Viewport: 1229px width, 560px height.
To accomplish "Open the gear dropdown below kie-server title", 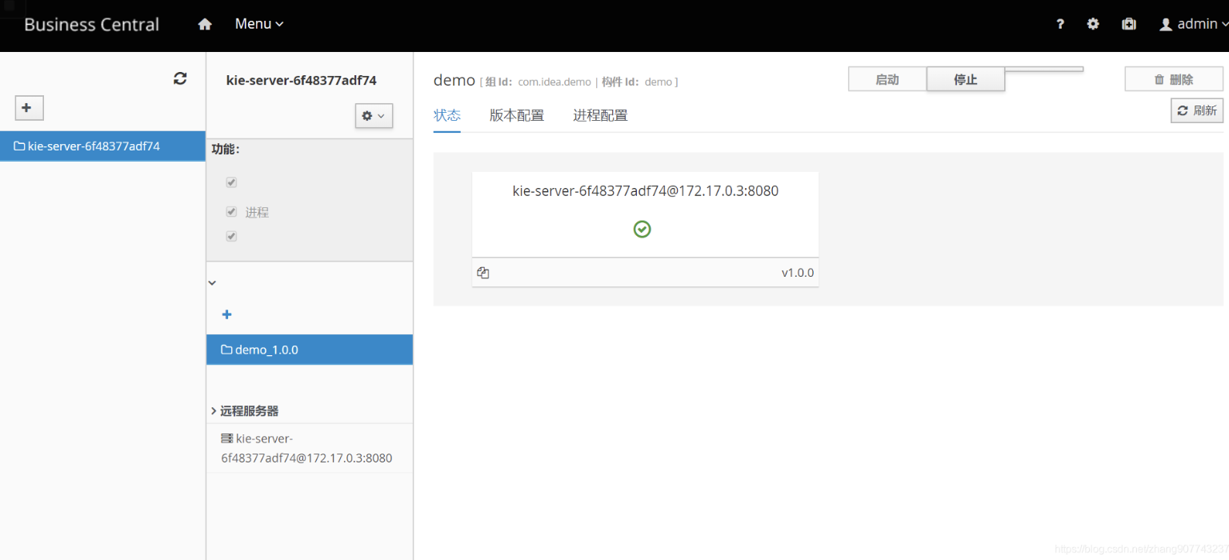I will [374, 115].
